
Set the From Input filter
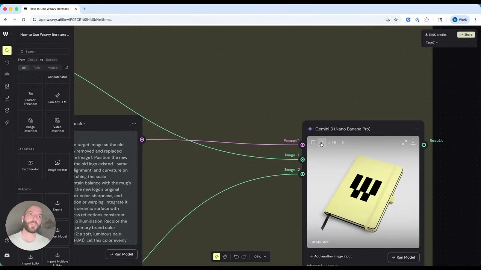tap(33, 60)
